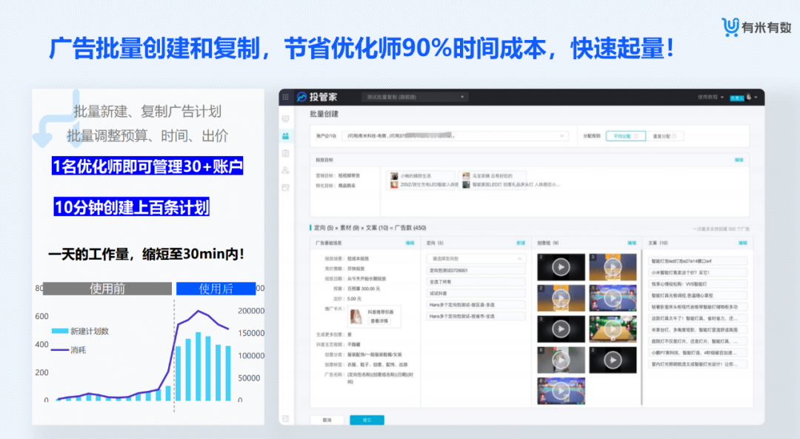Switch allocation rule to 重复分配

[664, 136]
